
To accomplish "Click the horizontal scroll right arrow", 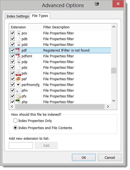I will pos(108,107).
